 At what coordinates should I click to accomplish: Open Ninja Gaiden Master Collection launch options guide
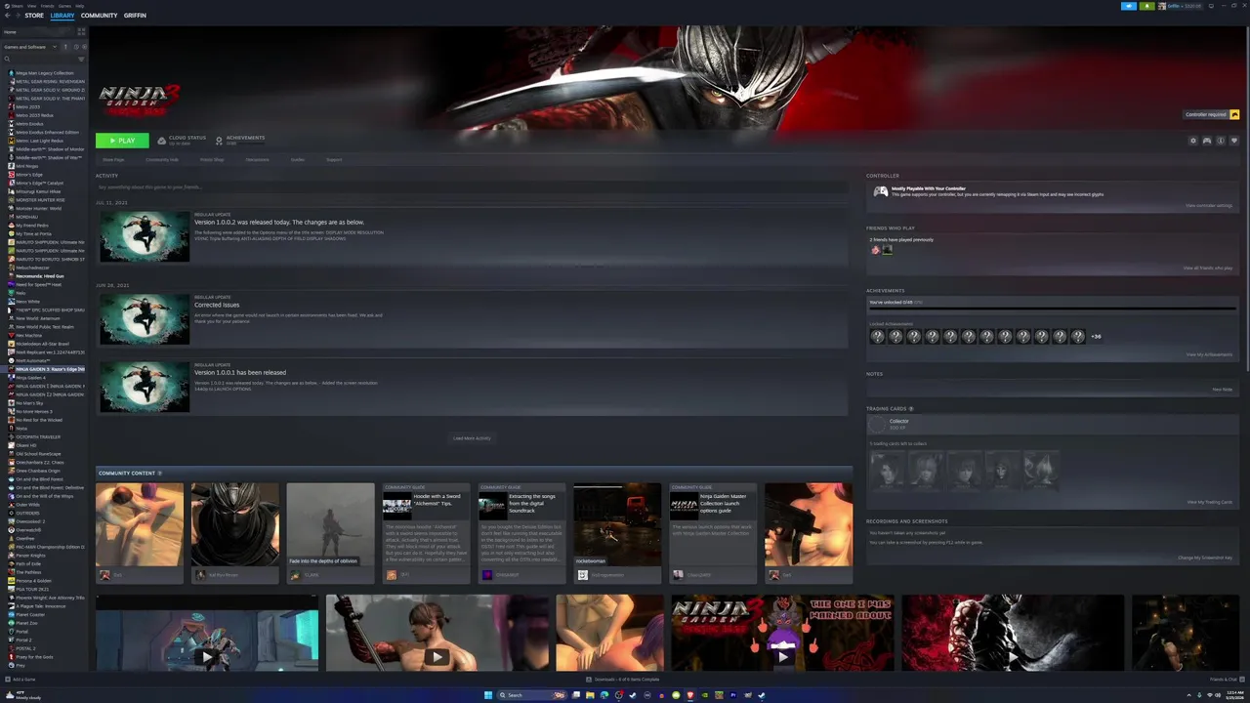click(713, 533)
